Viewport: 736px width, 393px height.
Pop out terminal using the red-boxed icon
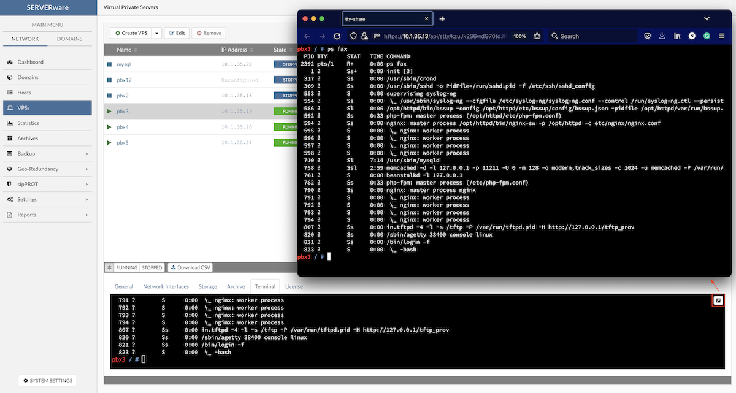coord(718,300)
